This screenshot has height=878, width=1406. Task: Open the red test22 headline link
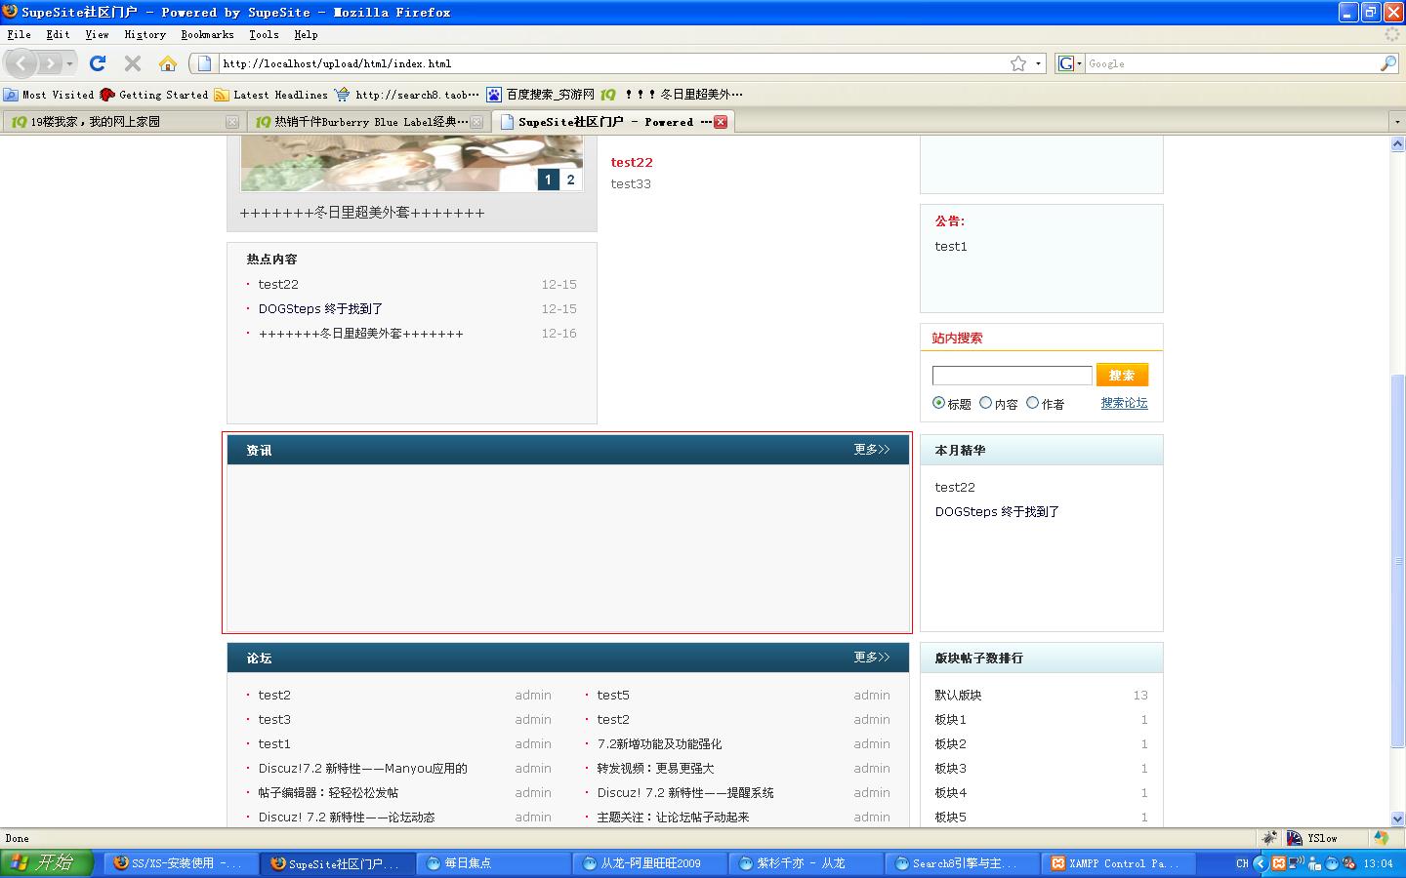[x=632, y=162]
